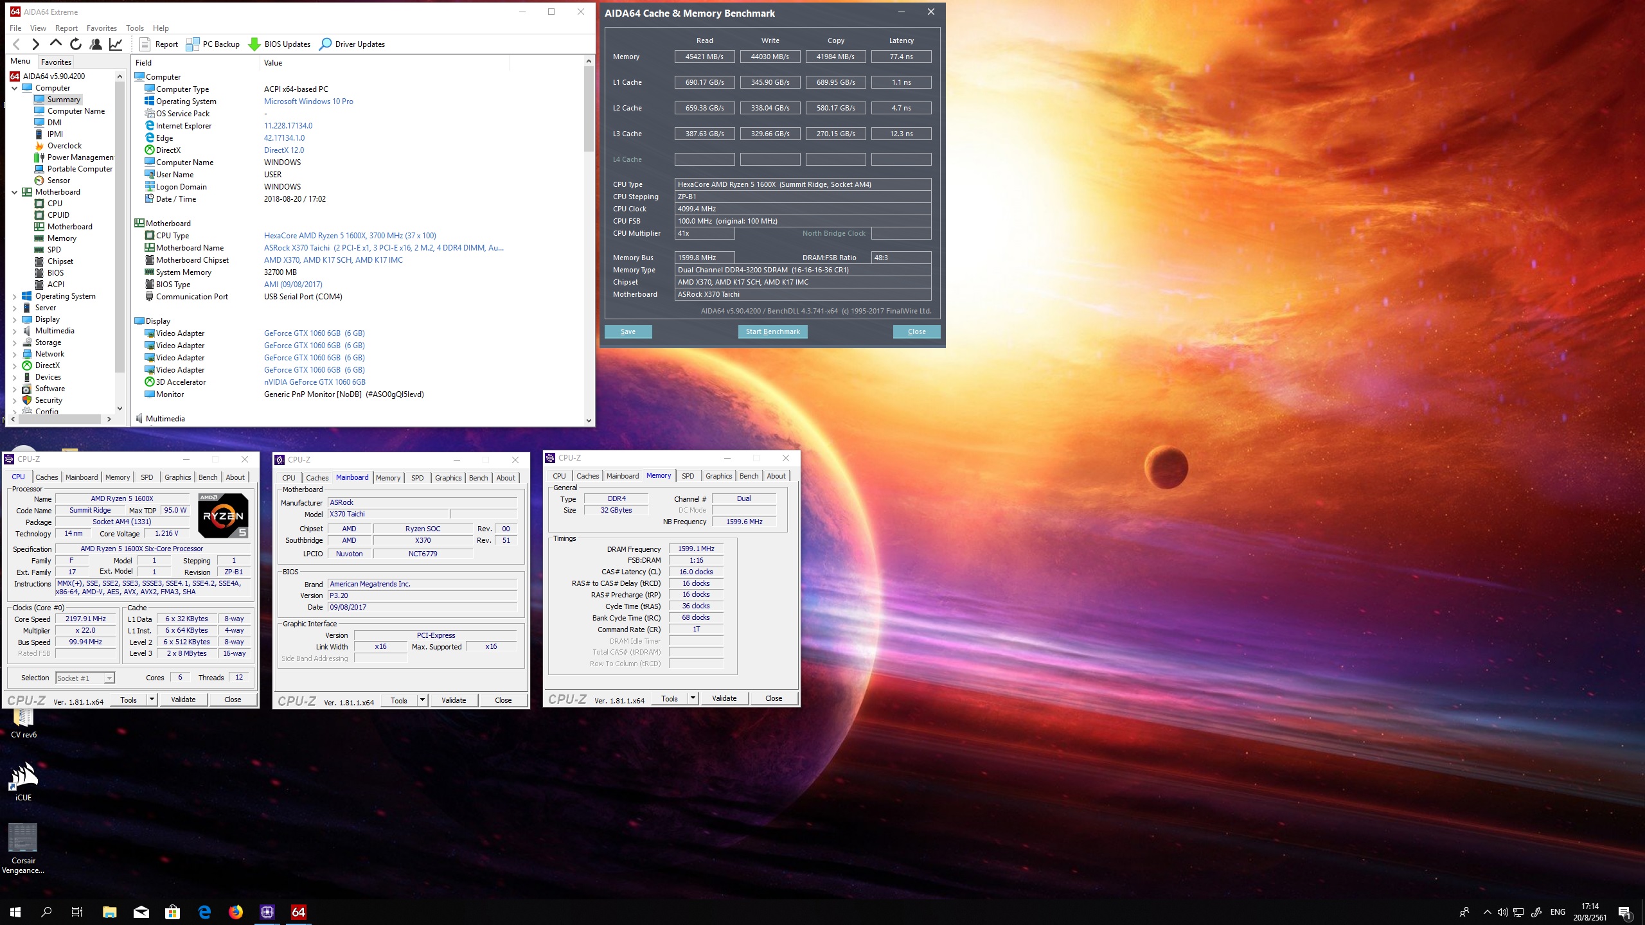Image resolution: width=1645 pixels, height=925 pixels.
Task: Open Bench tab in CPU-Z Mainboard window
Action: [x=478, y=478]
